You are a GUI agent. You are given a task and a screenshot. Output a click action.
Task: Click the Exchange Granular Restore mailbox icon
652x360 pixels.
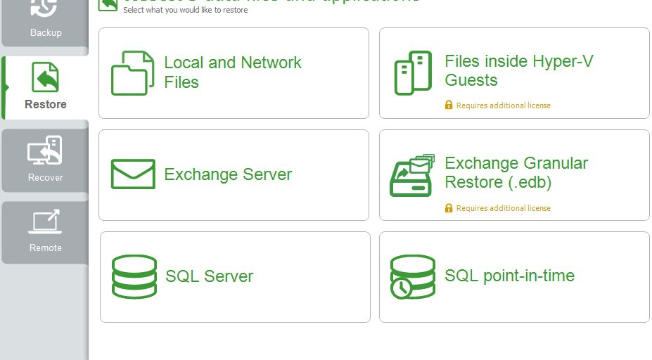412,175
